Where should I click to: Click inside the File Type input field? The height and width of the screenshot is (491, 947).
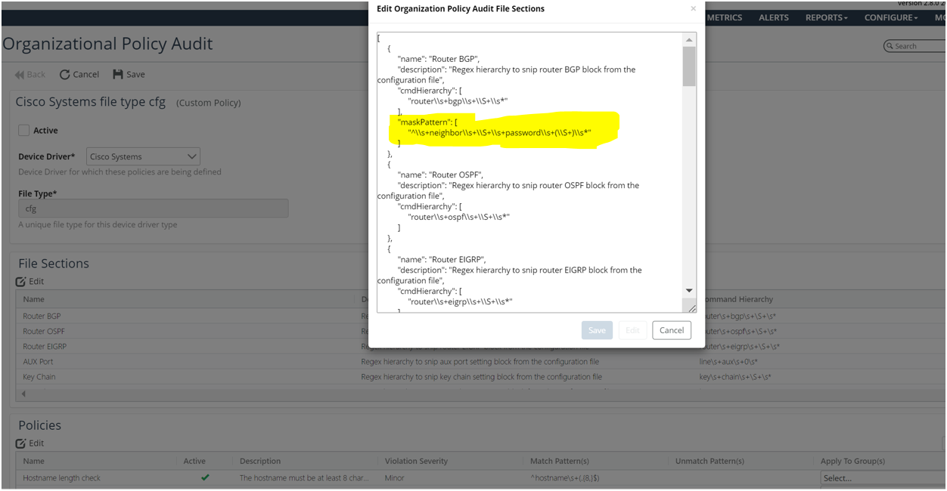tap(153, 208)
